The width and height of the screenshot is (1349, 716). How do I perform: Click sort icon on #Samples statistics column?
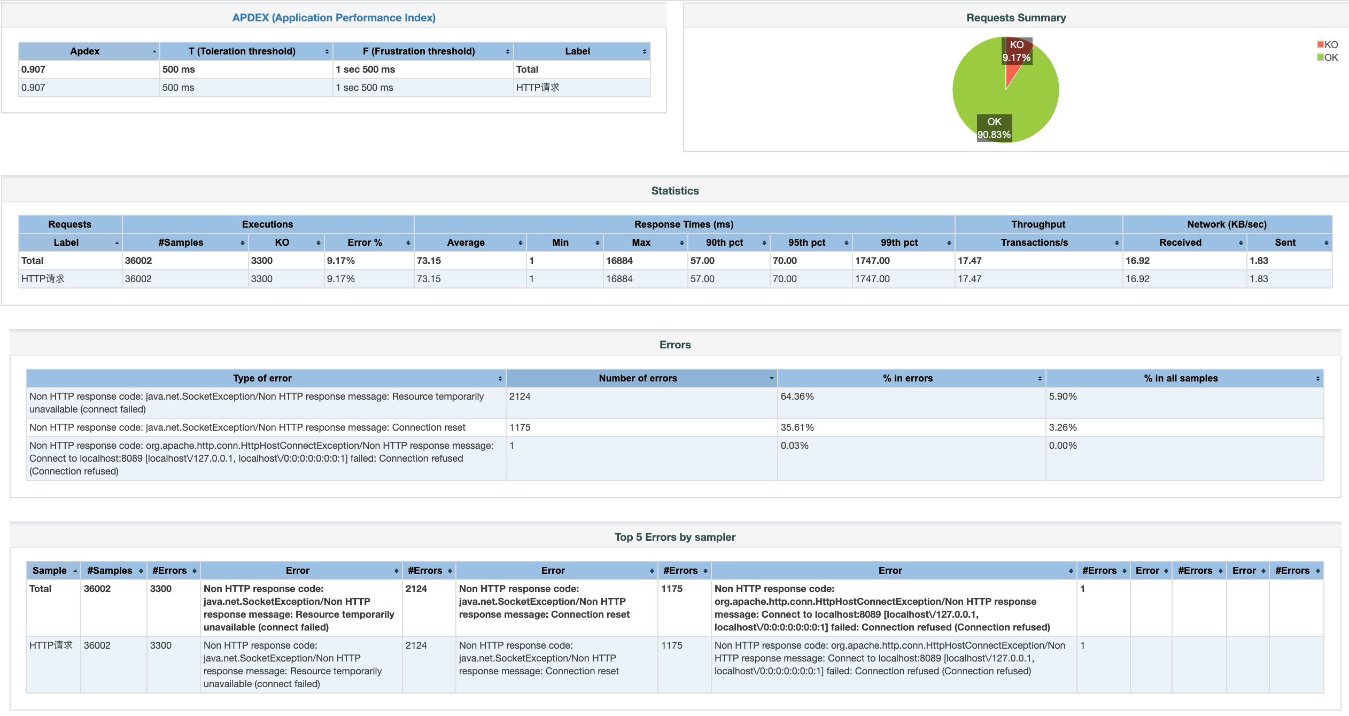point(242,243)
